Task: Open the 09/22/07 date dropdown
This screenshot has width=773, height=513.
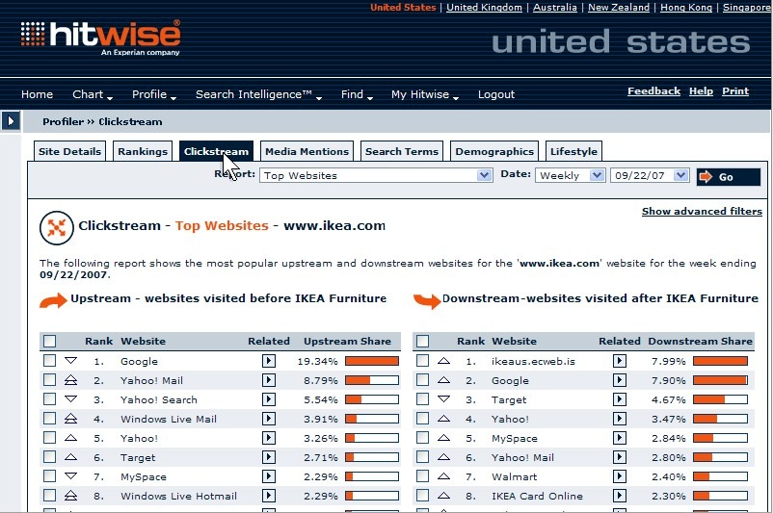Action: (x=650, y=175)
